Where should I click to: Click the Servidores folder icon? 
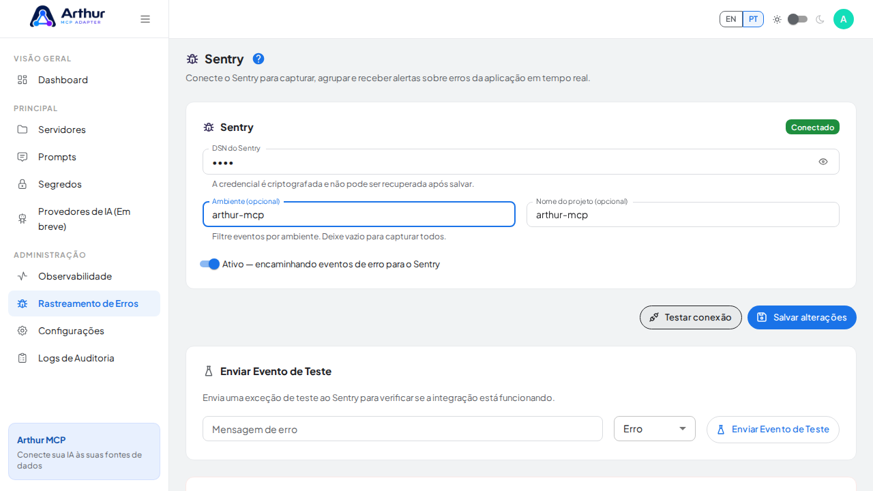click(x=23, y=130)
